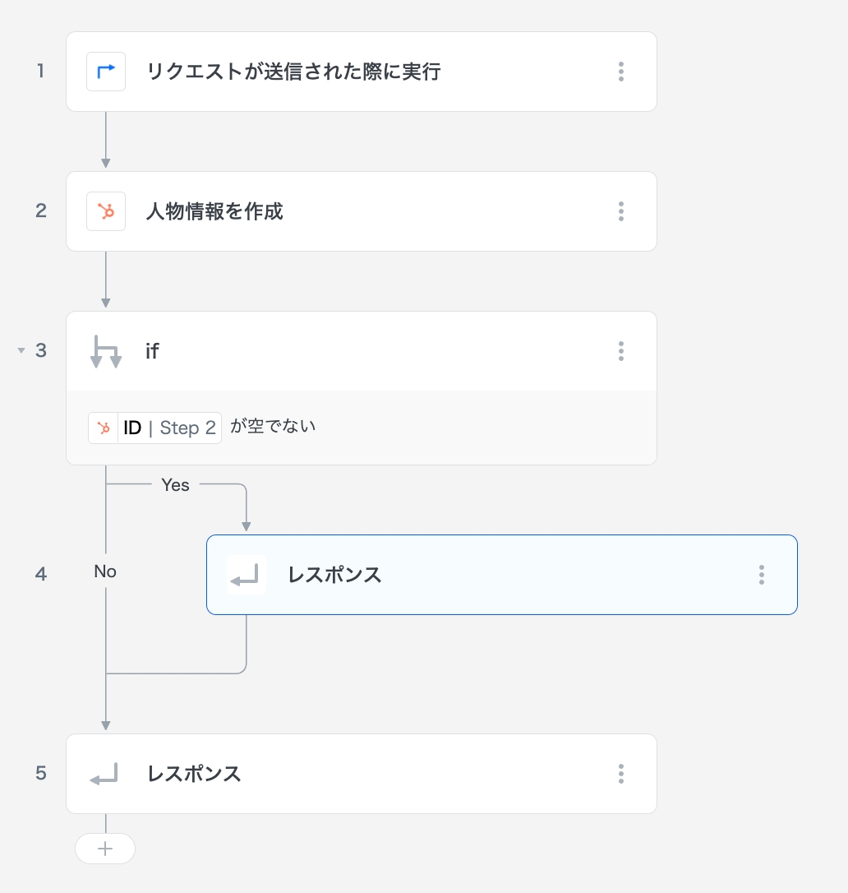Click the ID | Step 2 condition chip
Viewport: 848px width, 893px height.
click(169, 428)
